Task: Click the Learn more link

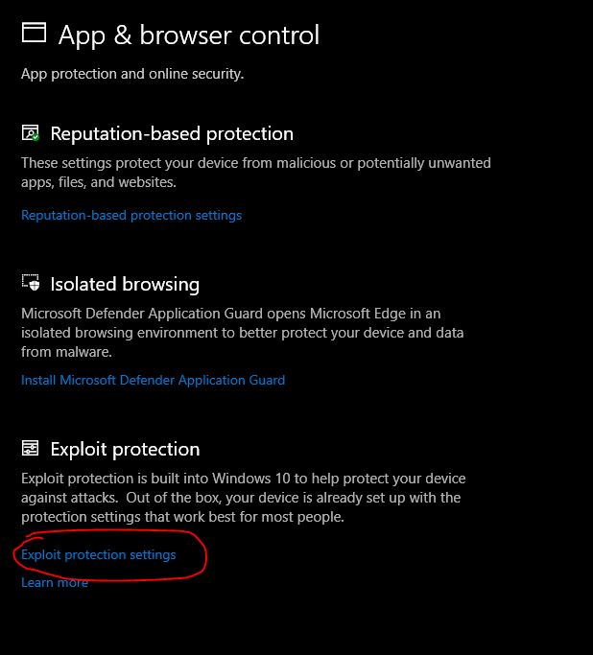Action: (x=55, y=582)
